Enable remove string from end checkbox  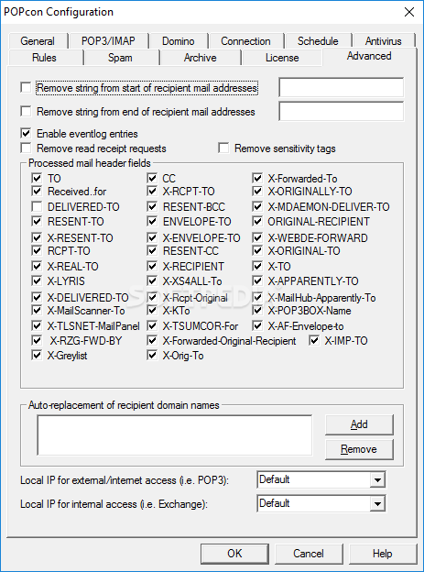click(26, 112)
